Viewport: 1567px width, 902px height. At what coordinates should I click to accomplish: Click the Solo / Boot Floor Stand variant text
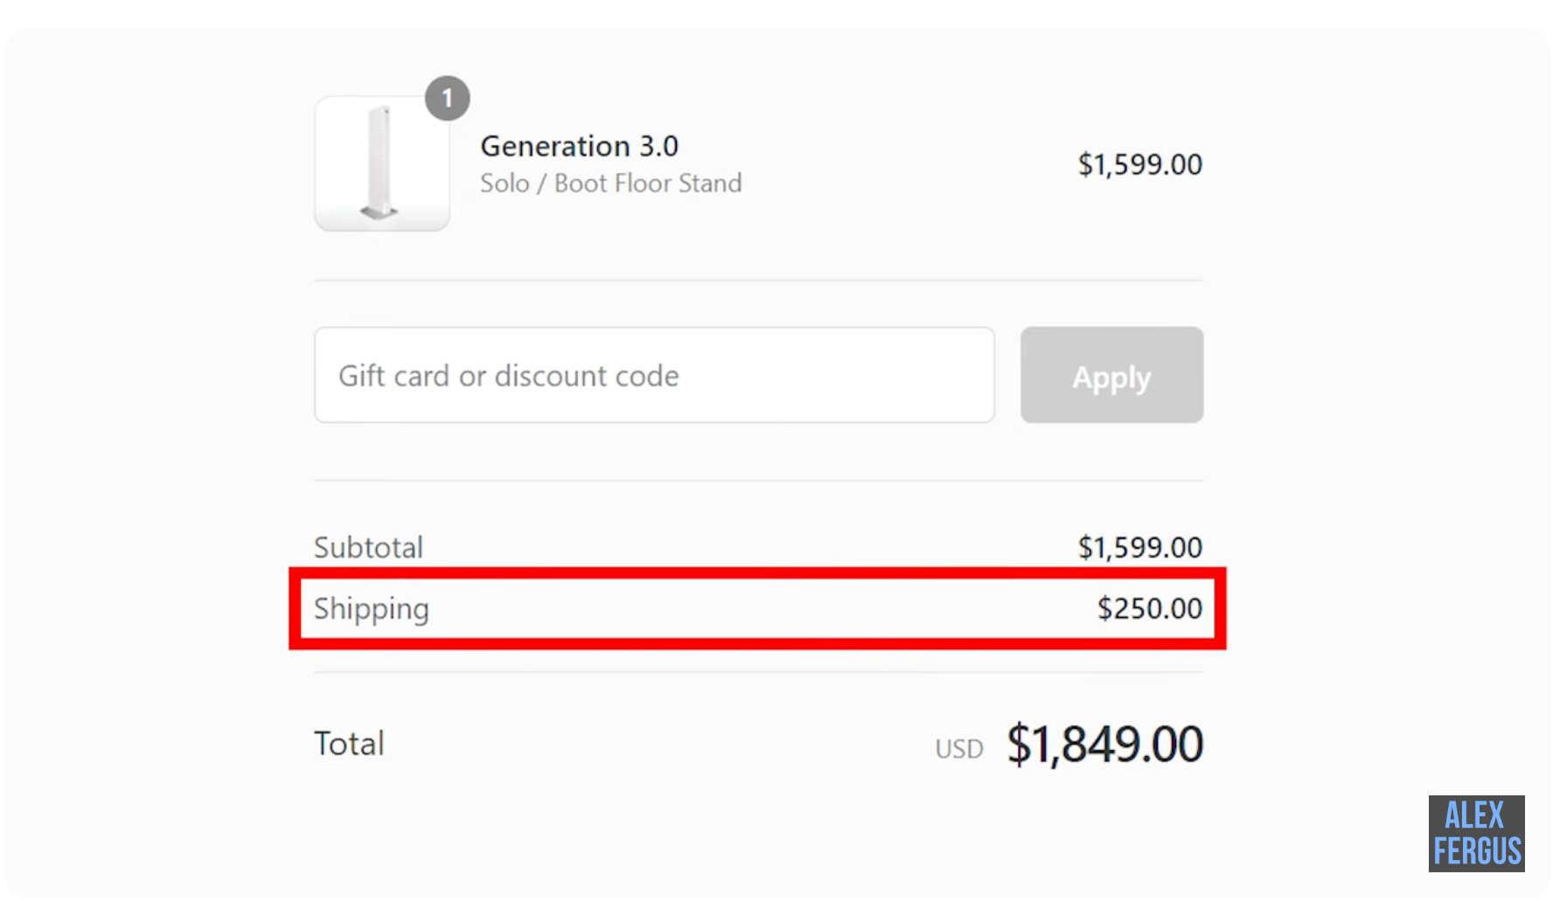[x=610, y=184]
